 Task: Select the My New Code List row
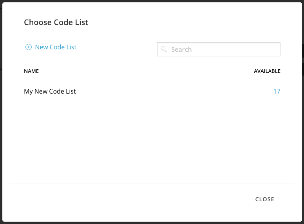(x=50, y=91)
